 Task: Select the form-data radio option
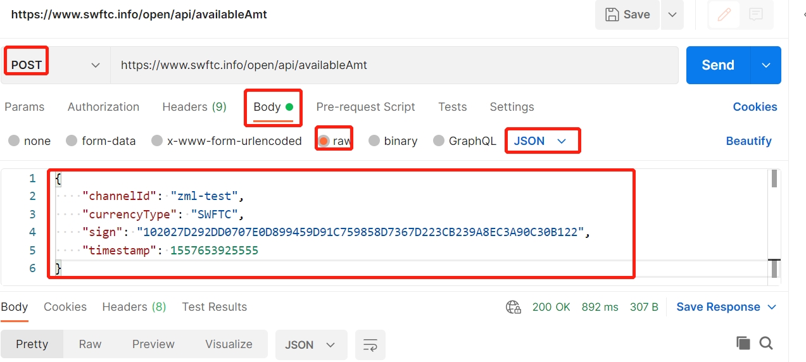click(x=72, y=141)
